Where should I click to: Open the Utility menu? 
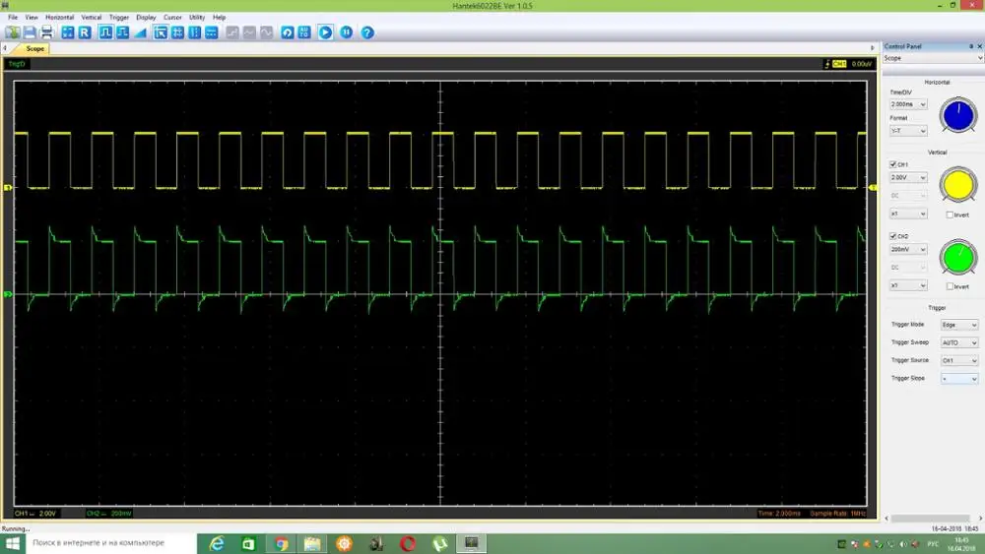[197, 17]
